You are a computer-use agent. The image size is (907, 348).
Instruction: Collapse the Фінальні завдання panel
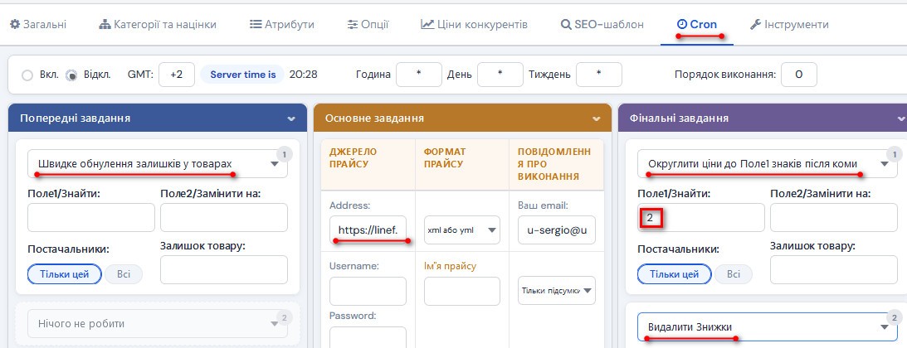(x=900, y=118)
